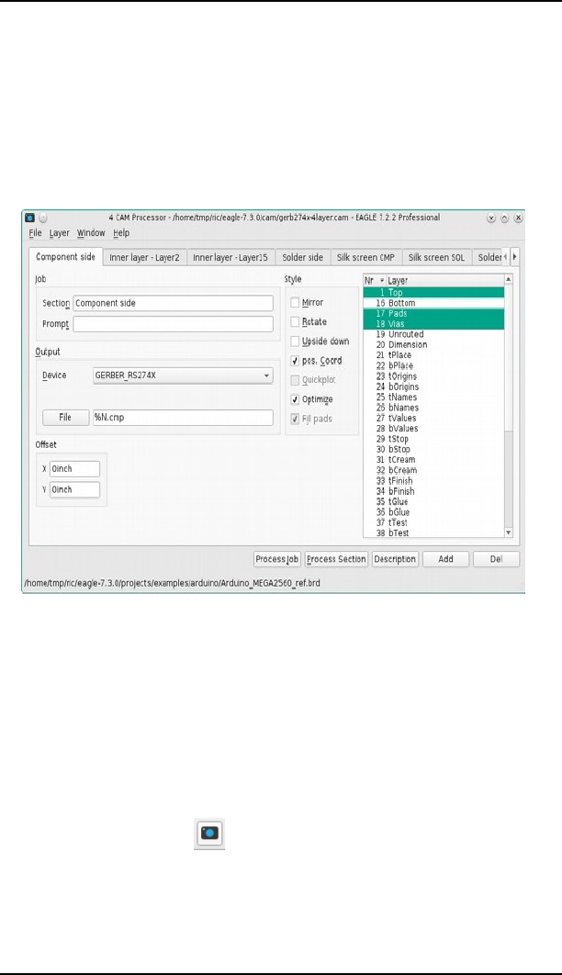Select layer 19 Unrouted

pyautogui.click(x=434, y=334)
